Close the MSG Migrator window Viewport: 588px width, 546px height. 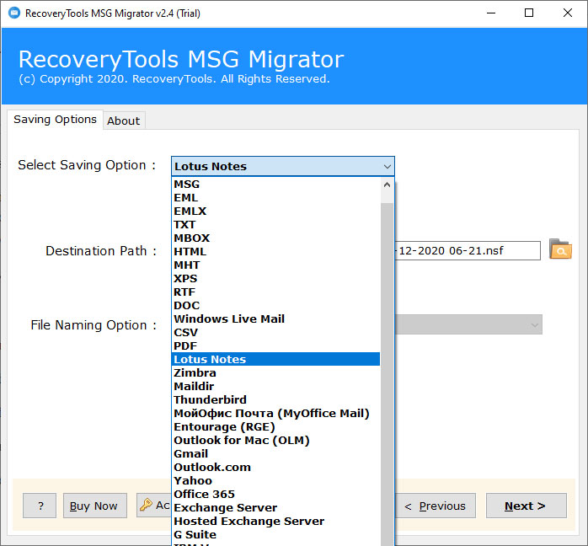point(568,13)
